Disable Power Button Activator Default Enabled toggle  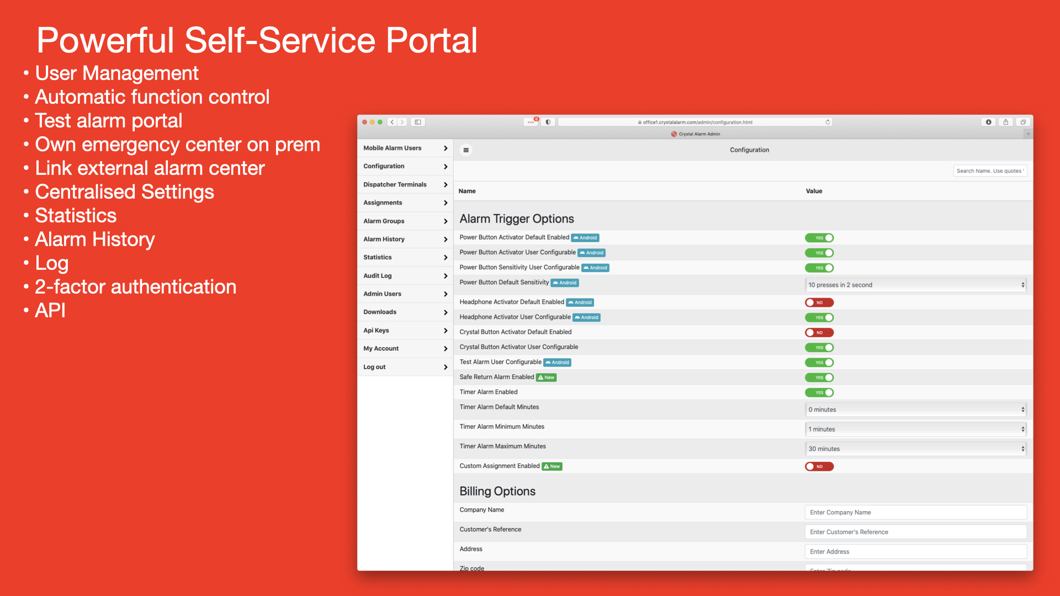click(819, 238)
